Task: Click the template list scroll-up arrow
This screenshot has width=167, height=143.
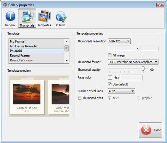Action: coord(67,41)
